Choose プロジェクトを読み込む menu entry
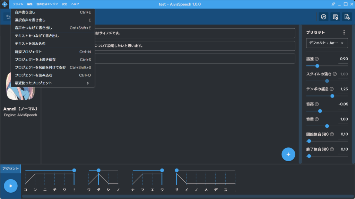The width and height of the screenshot is (355, 199). (53, 75)
